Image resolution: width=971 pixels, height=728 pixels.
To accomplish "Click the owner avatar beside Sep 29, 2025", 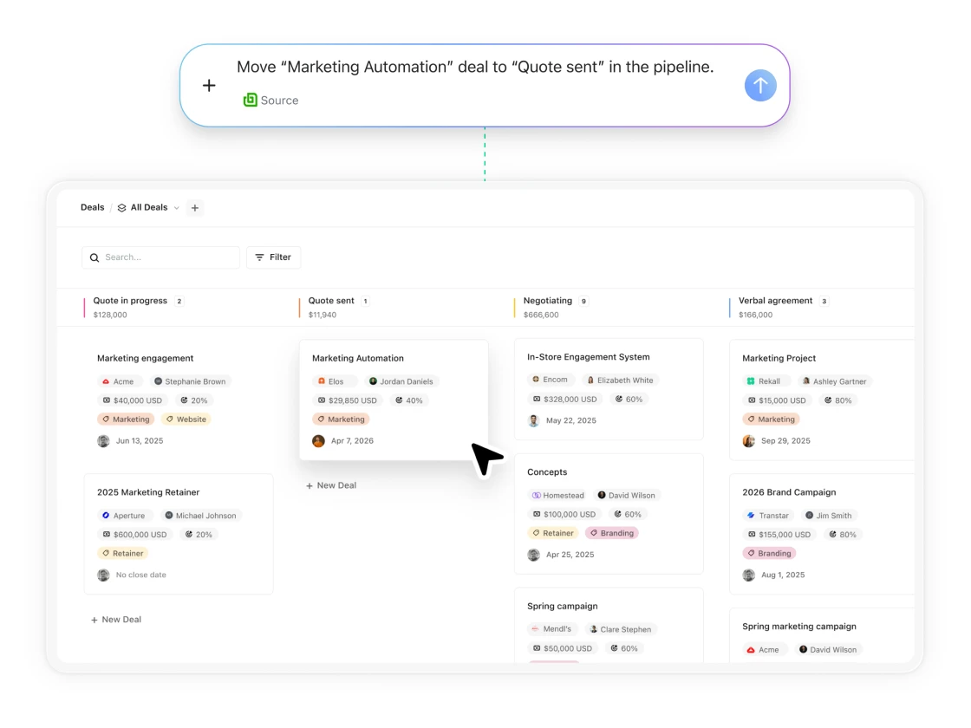I will coord(748,441).
